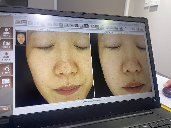Open the right panel capture date dropdown
Image resolution: width=171 pixels, height=128 pixels.
click(110, 32)
